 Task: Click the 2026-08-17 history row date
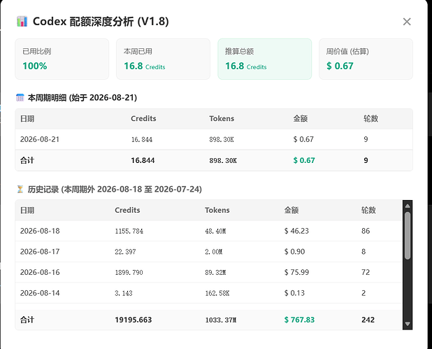click(x=40, y=252)
